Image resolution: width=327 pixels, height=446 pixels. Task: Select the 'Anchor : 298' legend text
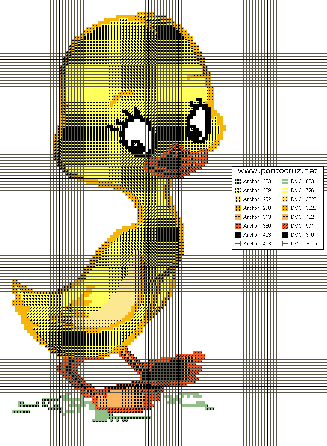tap(257, 208)
